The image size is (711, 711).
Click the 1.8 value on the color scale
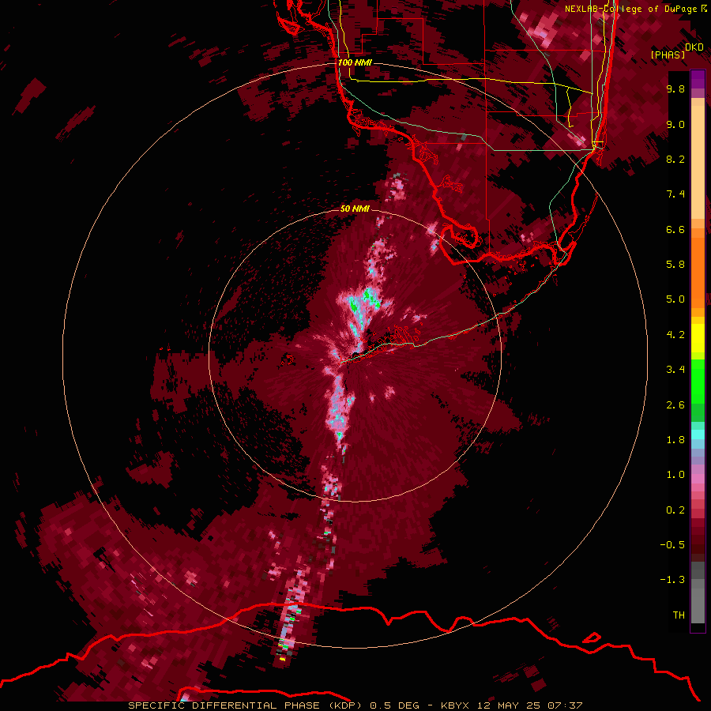pos(675,440)
